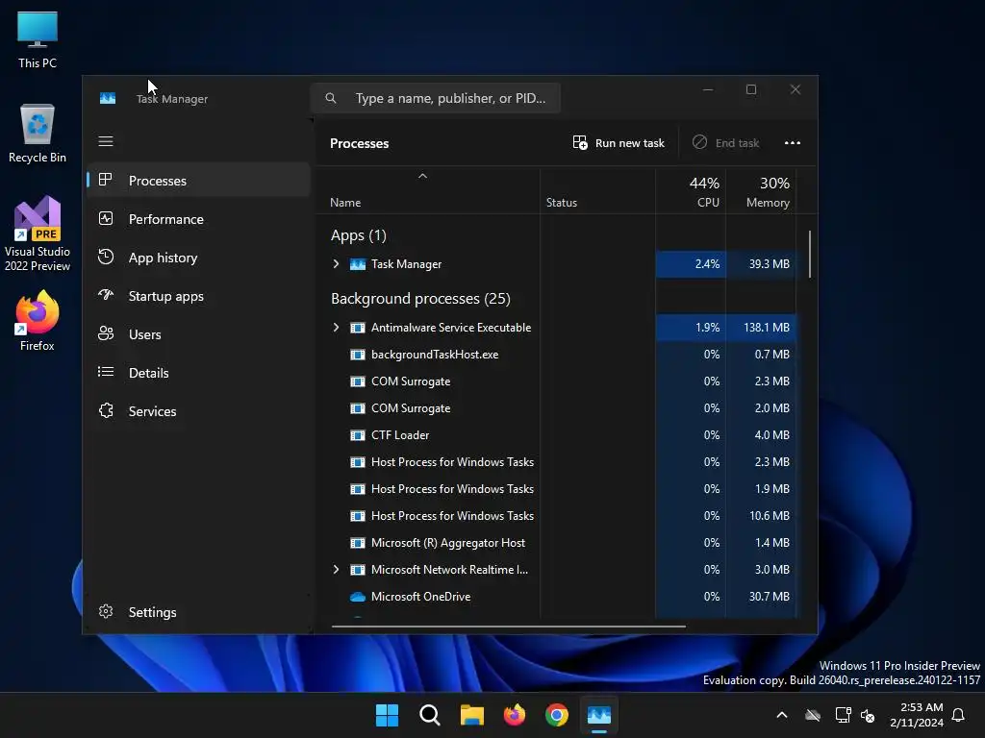Image resolution: width=985 pixels, height=738 pixels.
Task: Click the Processes sidebar icon
Action: coord(106,180)
